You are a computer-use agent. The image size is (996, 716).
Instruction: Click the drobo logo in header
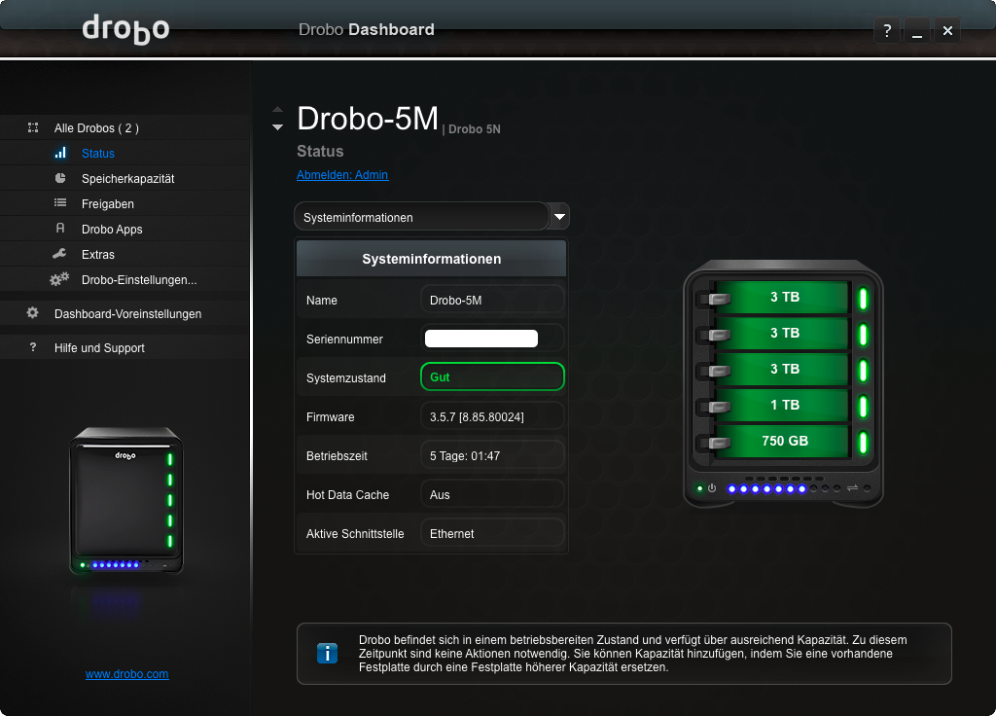[125, 29]
